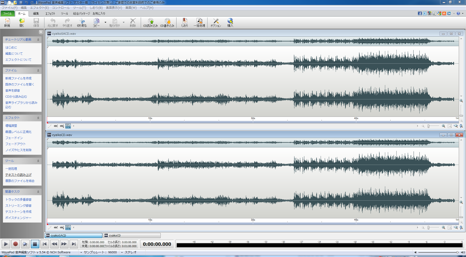
Task: Click the 新規 (New) toolbar icon
Action: pos(7,22)
